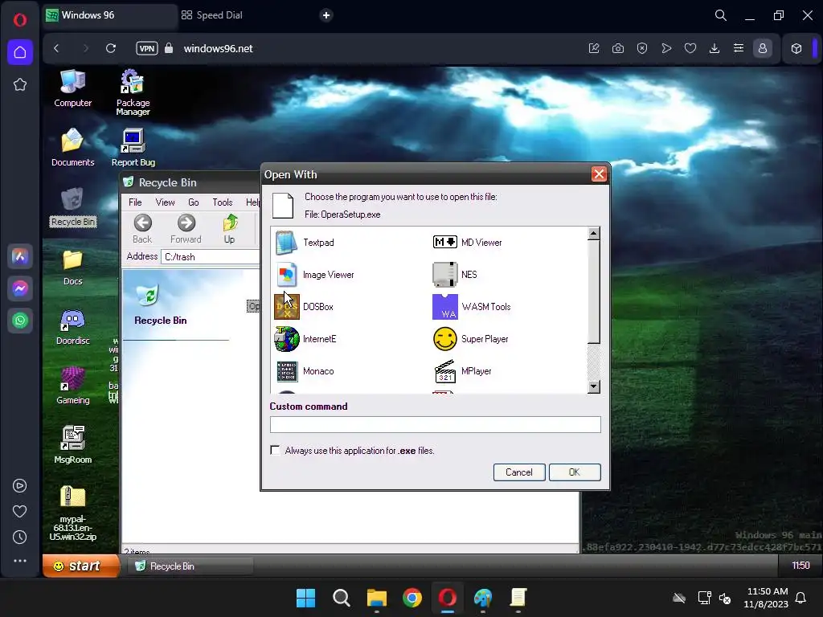Screen dimensions: 823x617
Task: Open File menu in Recycle Bin
Action: pos(135,202)
